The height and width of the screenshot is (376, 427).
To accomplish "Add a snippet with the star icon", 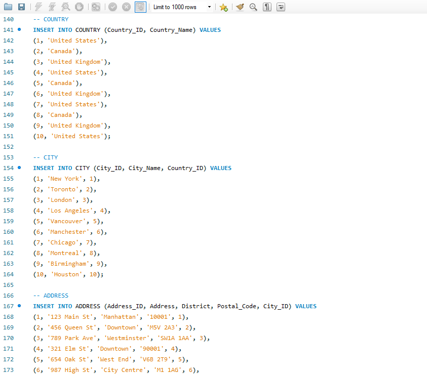I will click(x=223, y=7).
